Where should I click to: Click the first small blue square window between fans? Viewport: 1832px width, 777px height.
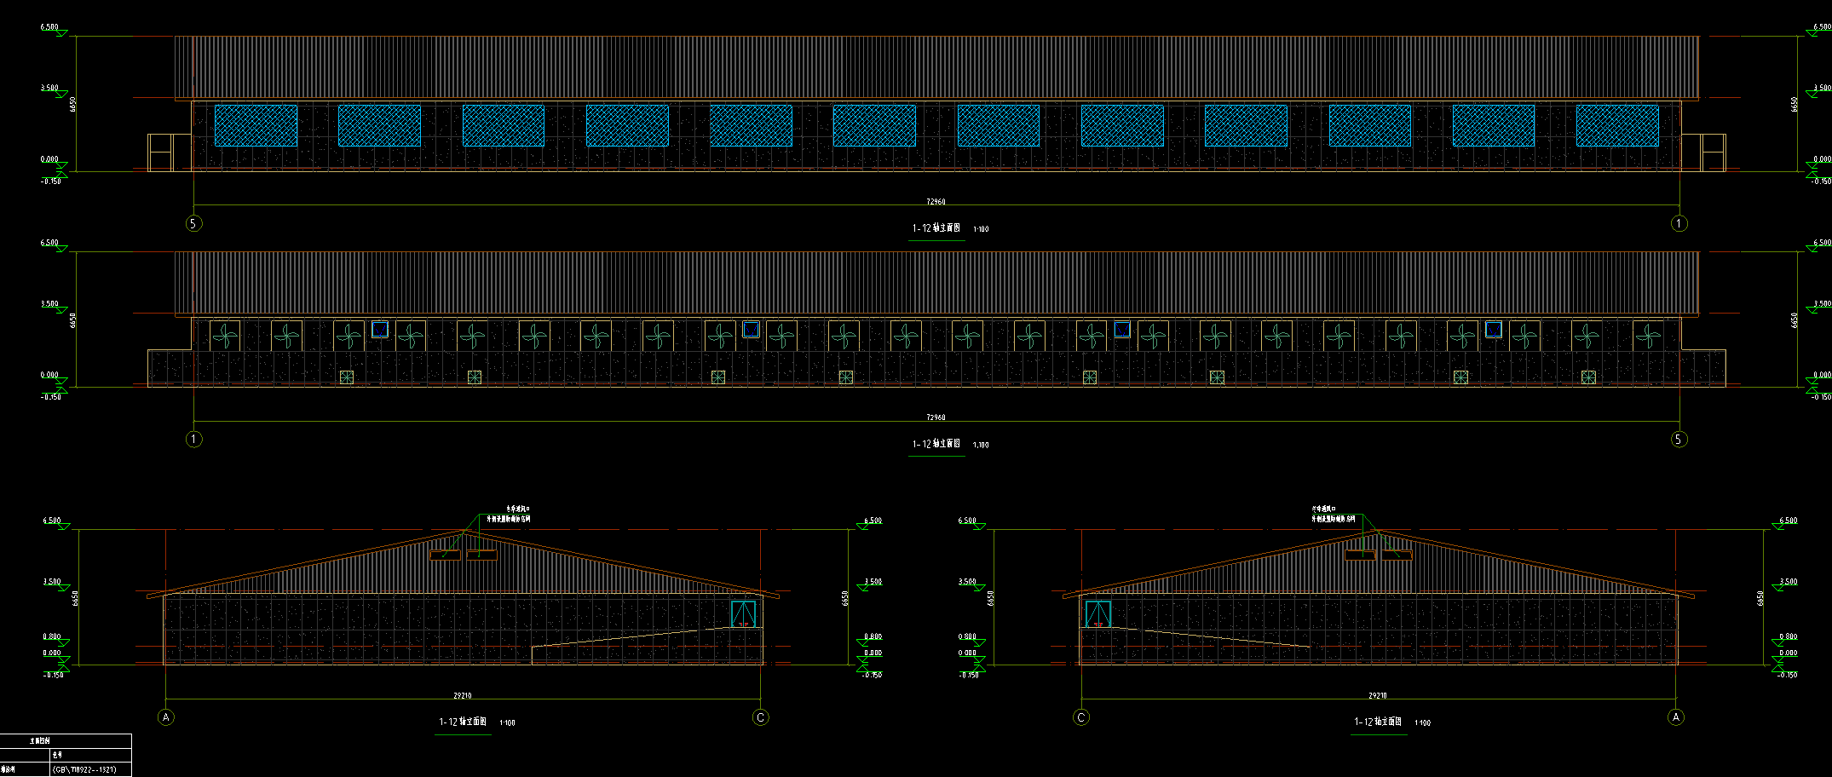(x=380, y=329)
